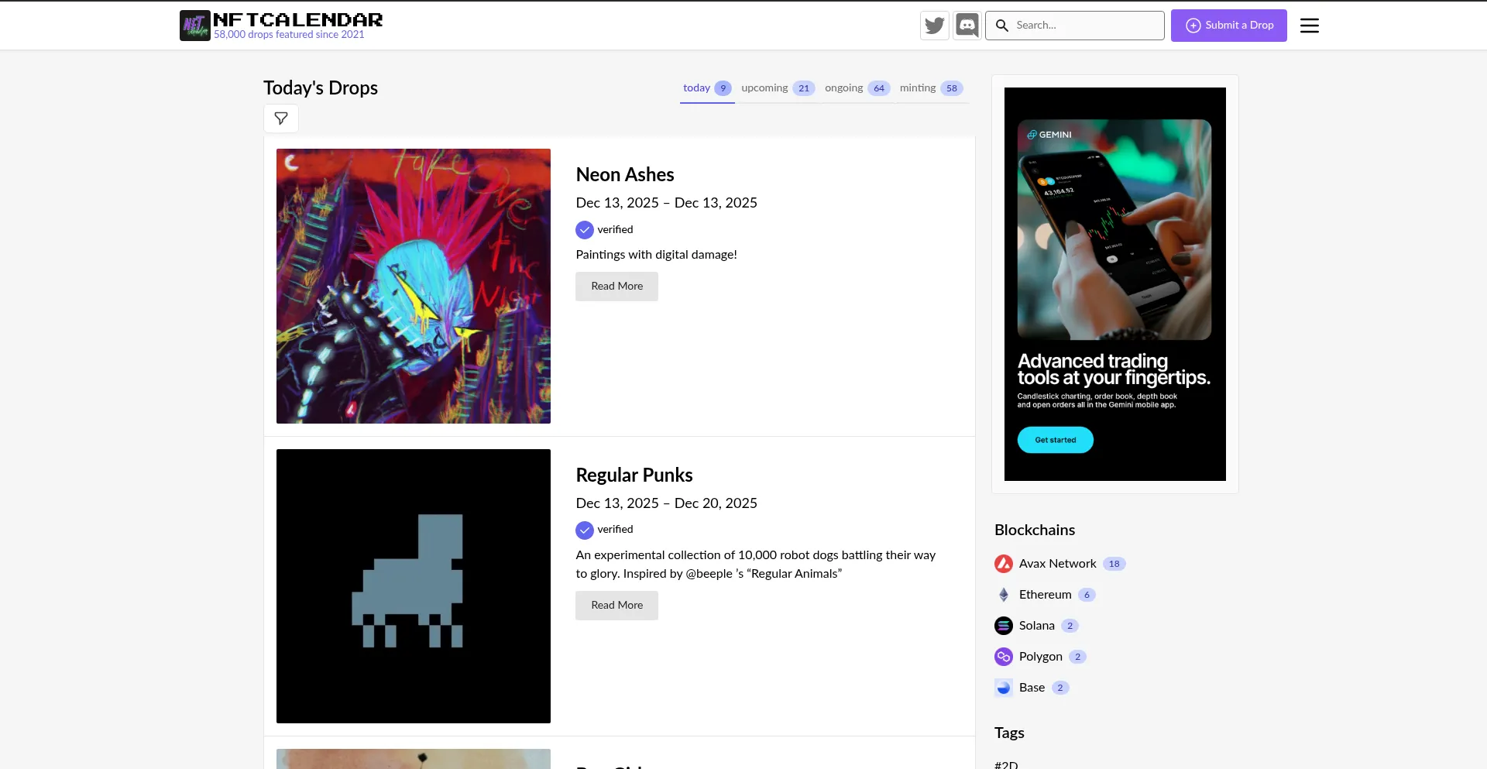
Task: Click Read More under Regular Punks
Action: pyautogui.click(x=616, y=606)
